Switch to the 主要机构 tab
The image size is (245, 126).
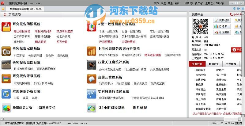coord(231,64)
